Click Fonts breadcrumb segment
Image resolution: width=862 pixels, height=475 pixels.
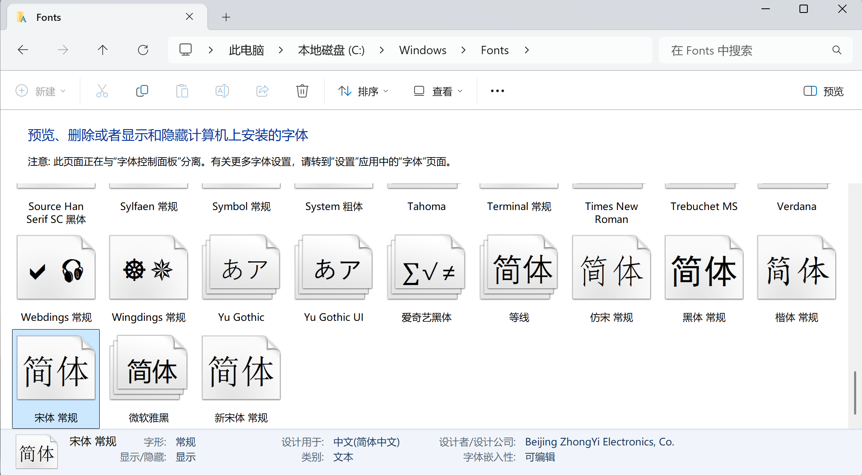495,50
